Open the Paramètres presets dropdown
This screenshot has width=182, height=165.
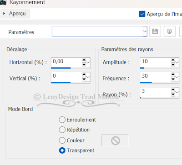pos(145,31)
